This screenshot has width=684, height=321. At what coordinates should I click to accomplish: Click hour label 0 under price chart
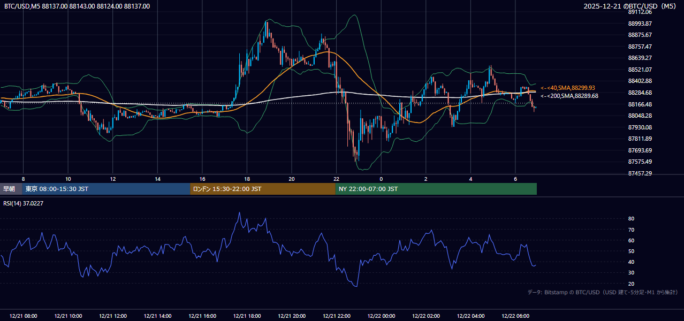[381, 179]
